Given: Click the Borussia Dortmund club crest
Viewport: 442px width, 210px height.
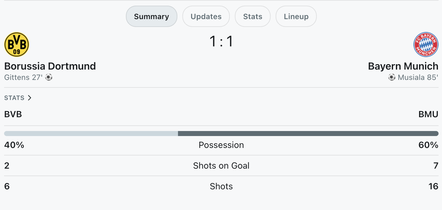Looking at the screenshot, I should point(17,44).
